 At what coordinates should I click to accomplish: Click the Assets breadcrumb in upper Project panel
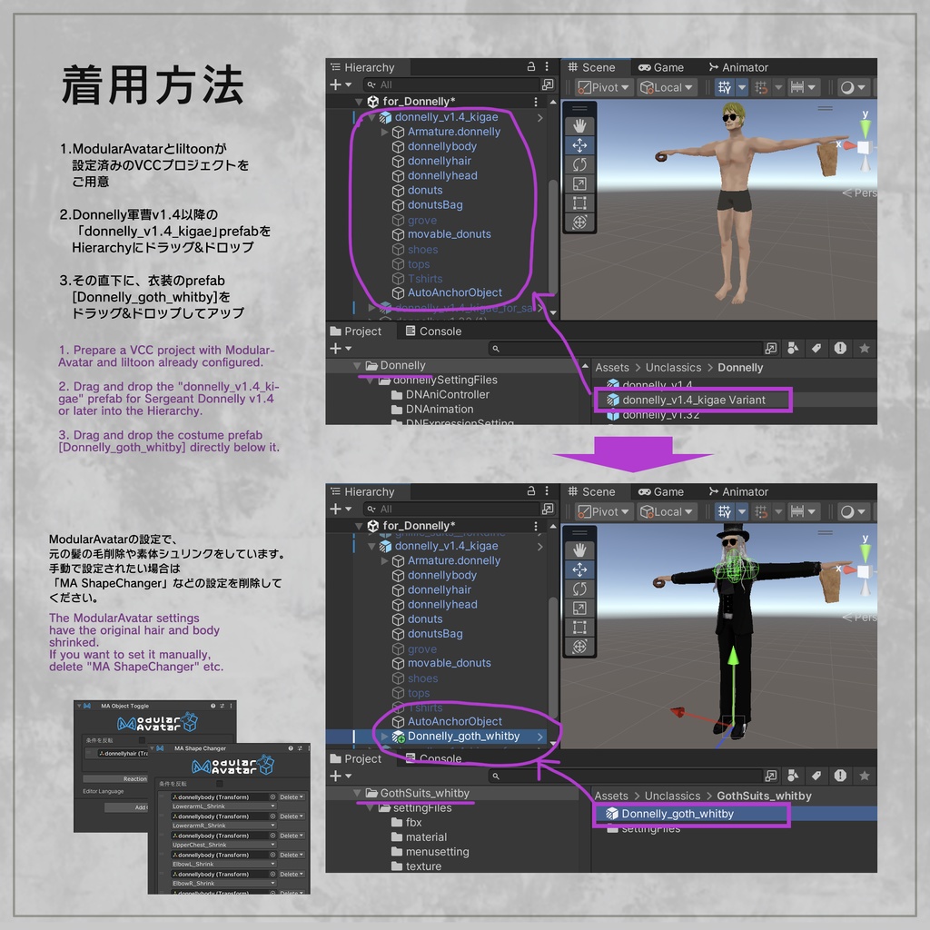click(x=612, y=368)
